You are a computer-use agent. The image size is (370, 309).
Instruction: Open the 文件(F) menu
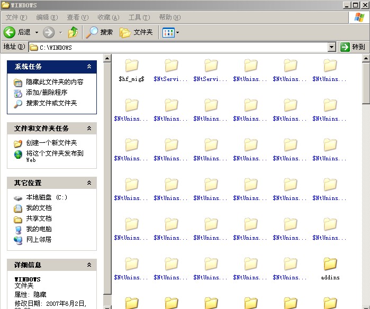[x=16, y=17]
